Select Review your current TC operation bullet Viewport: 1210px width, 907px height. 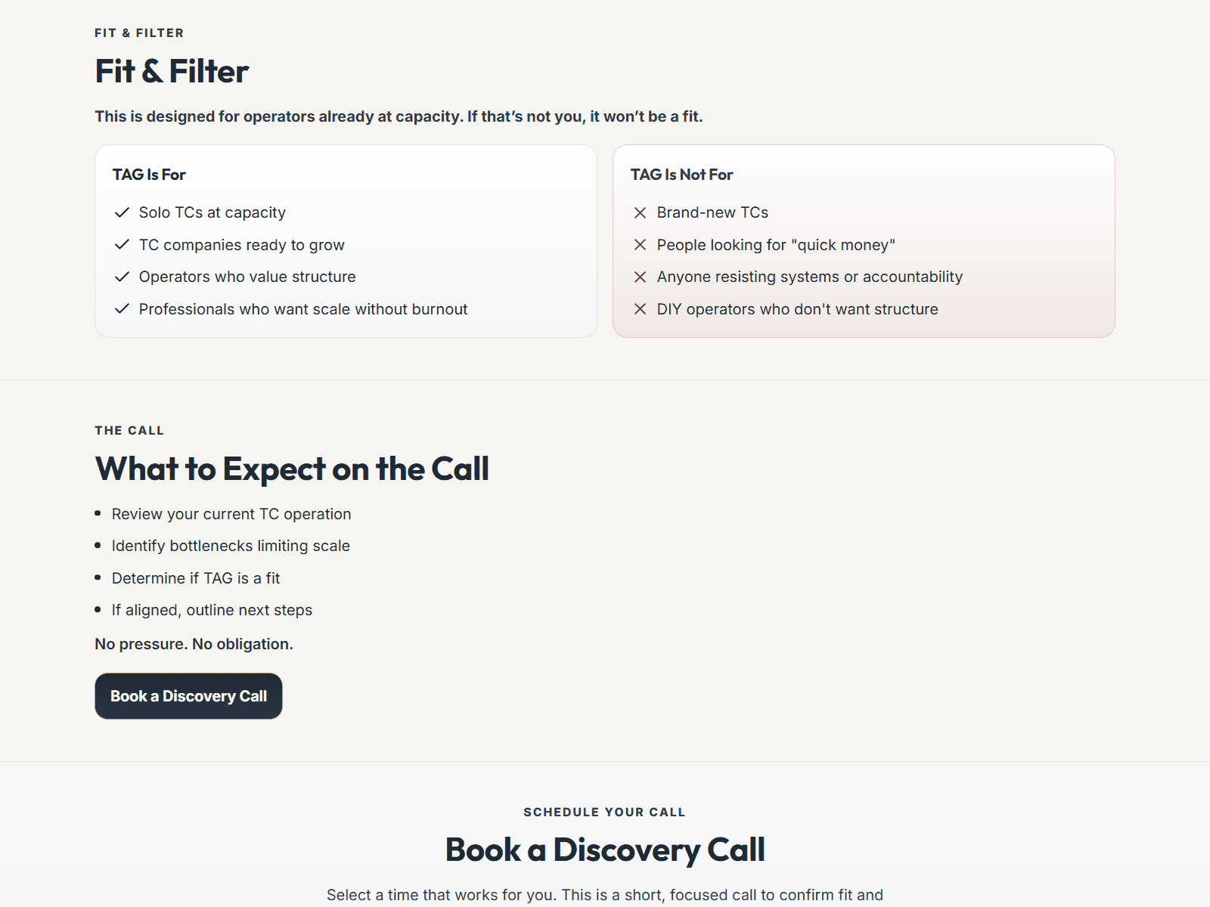point(231,514)
